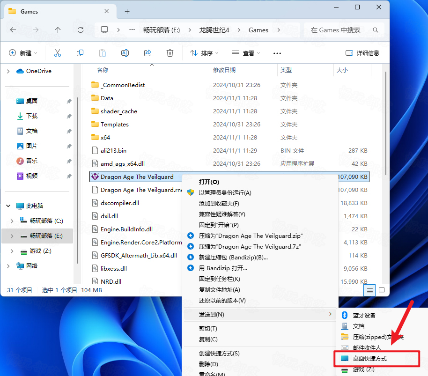Select the dxcompiler.dll file
Image resolution: width=428 pixels, height=376 pixels.
pyautogui.click(x=120, y=203)
